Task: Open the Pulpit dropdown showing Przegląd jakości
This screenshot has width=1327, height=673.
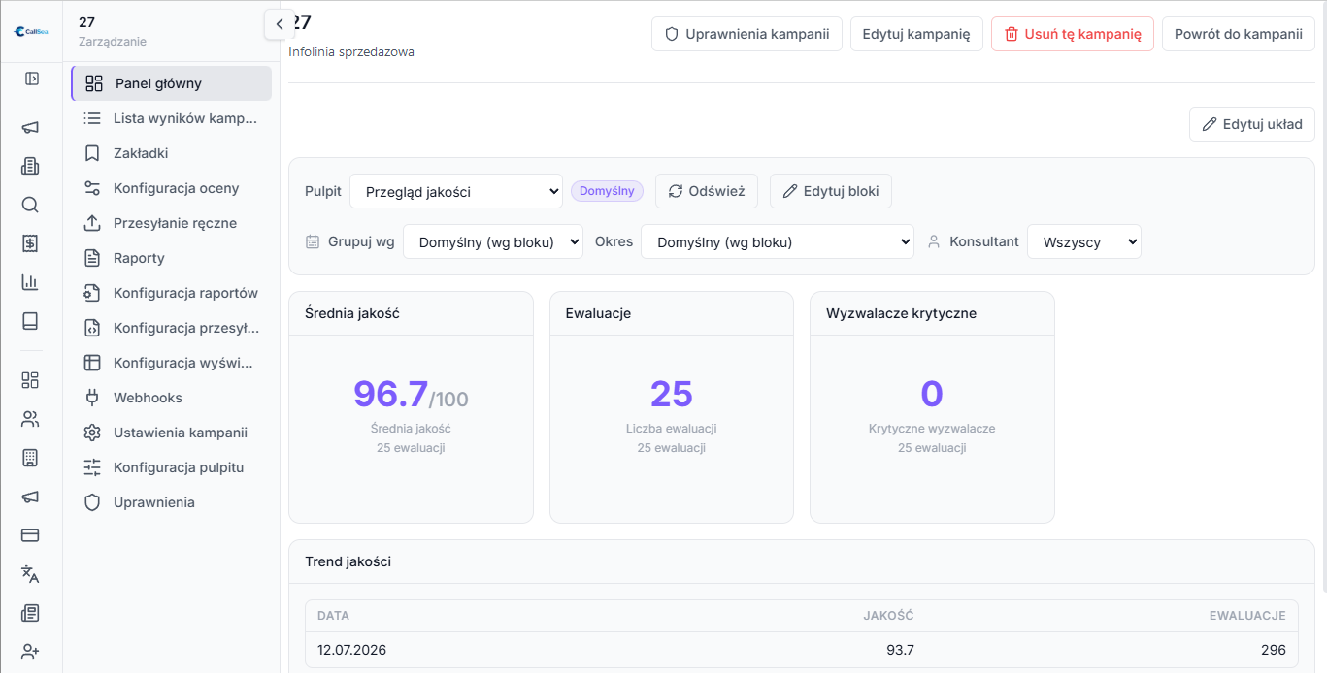Action: pos(456,192)
